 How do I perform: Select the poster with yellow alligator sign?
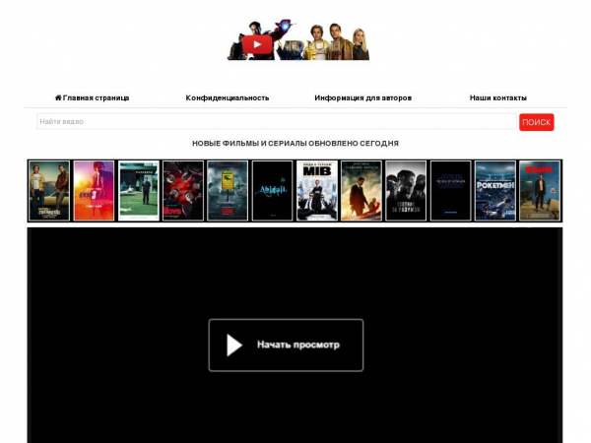pos(228,191)
